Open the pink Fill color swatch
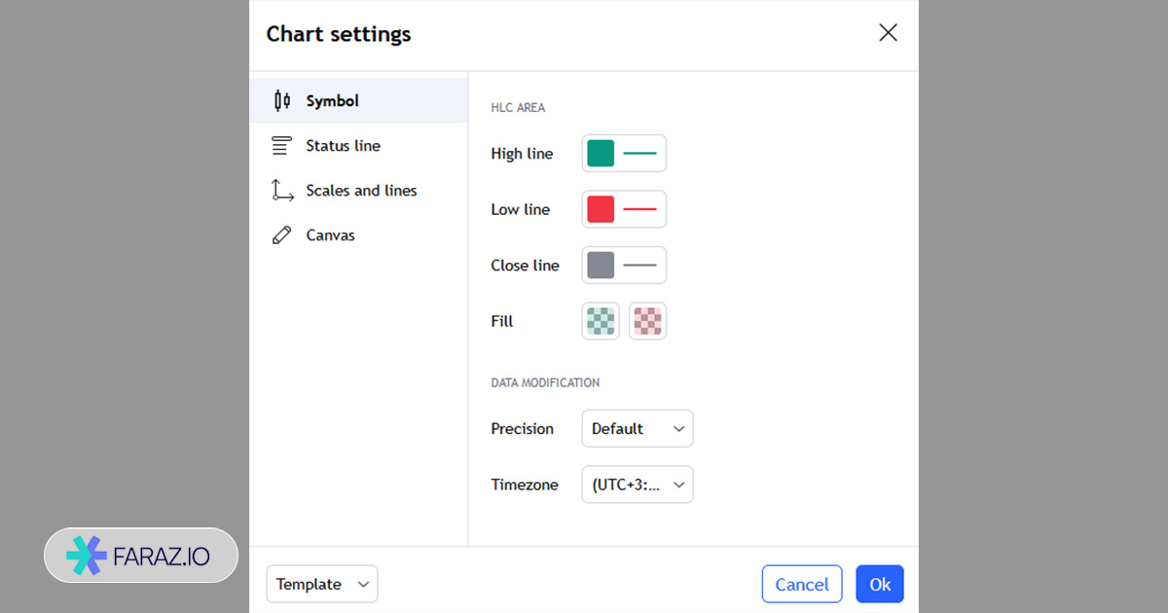1168x613 pixels. tap(647, 321)
